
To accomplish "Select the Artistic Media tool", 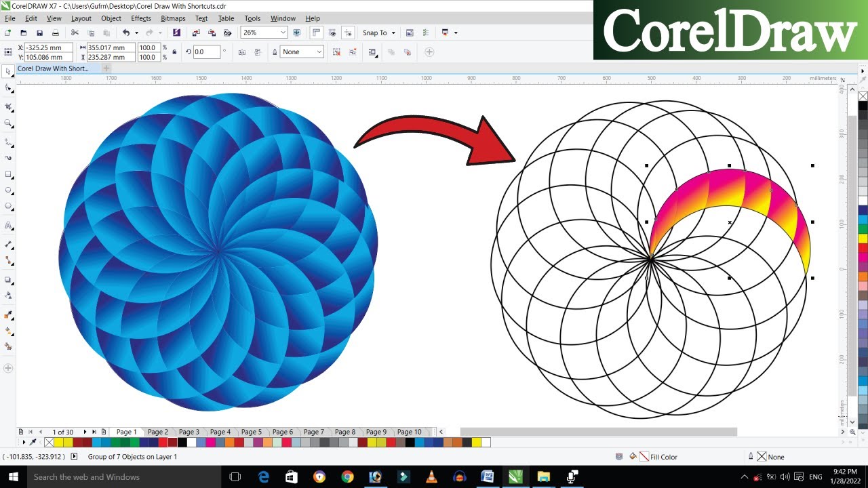I will [x=8, y=158].
